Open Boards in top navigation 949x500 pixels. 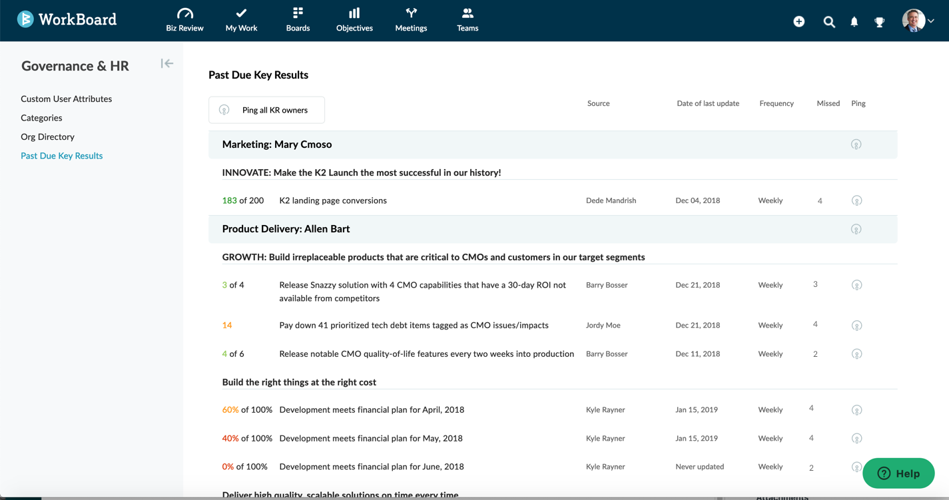(298, 20)
